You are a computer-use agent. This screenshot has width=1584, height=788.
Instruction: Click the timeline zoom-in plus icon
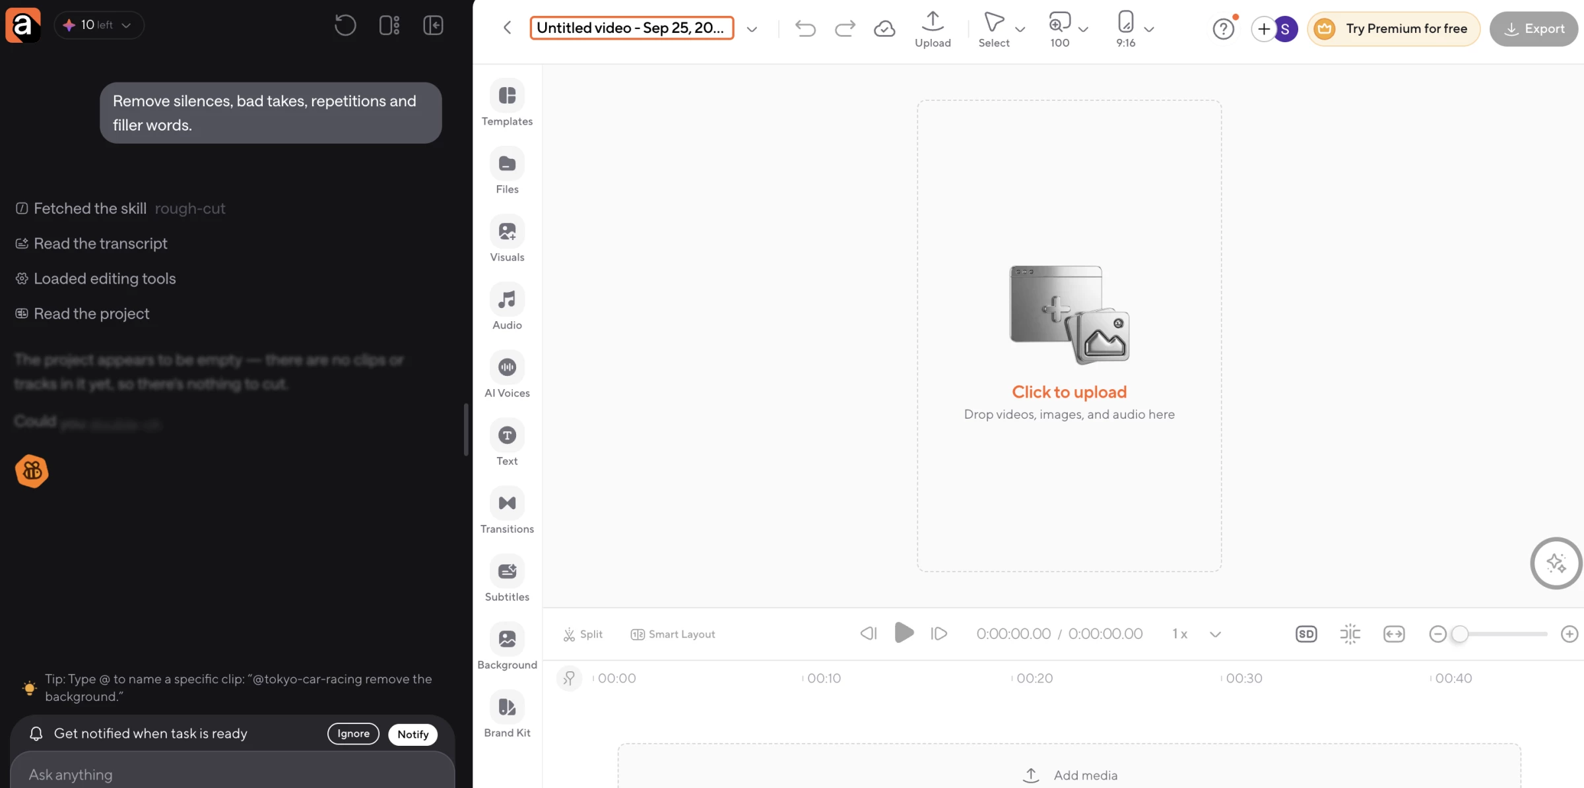click(1569, 634)
